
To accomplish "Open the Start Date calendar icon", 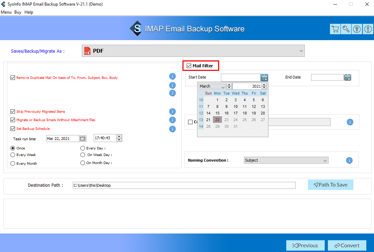I will coord(264,77).
